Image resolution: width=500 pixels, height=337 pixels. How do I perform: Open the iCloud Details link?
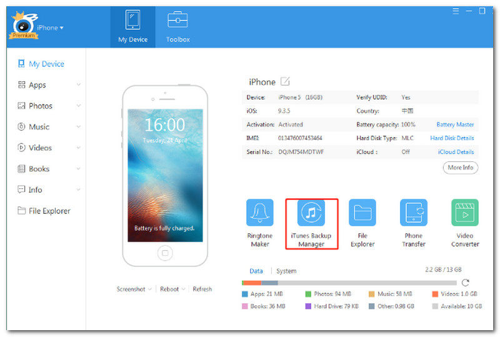coord(456,152)
